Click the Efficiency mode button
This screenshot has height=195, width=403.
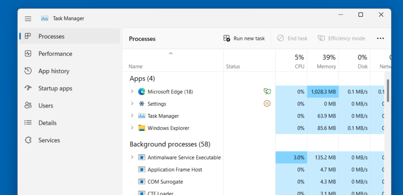pyautogui.click(x=341, y=38)
